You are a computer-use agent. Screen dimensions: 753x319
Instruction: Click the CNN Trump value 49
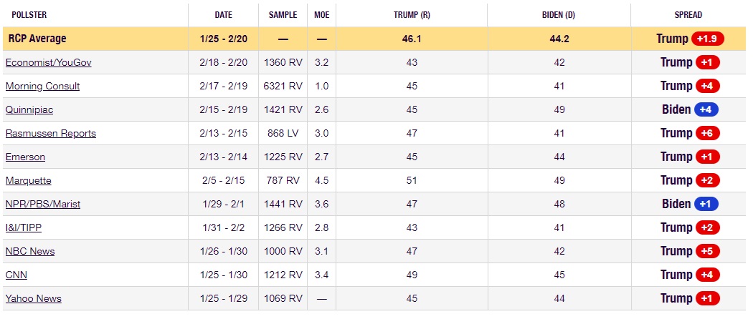(x=412, y=275)
